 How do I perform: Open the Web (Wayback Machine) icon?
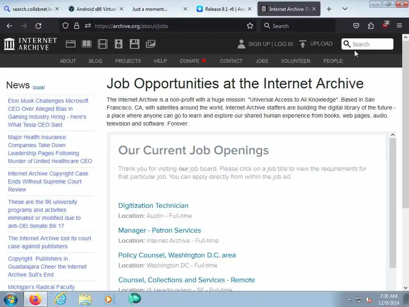[71, 44]
